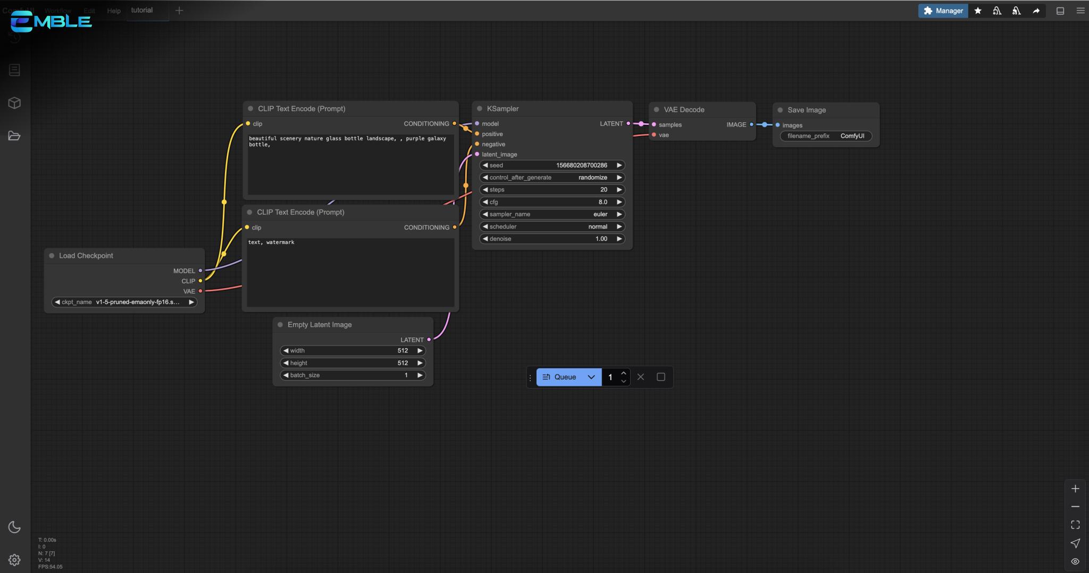Click the filename_prefix ComfyUI field
1089x573 pixels.
pyautogui.click(x=826, y=136)
